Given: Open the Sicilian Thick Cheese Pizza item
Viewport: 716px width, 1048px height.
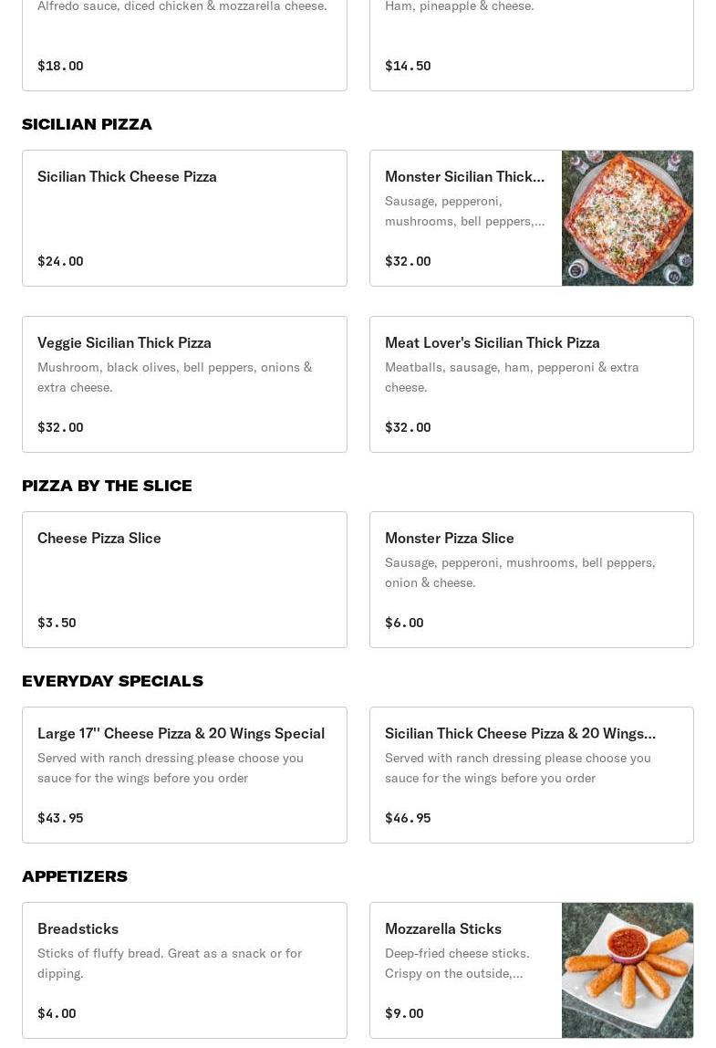Looking at the screenshot, I should click(x=184, y=218).
